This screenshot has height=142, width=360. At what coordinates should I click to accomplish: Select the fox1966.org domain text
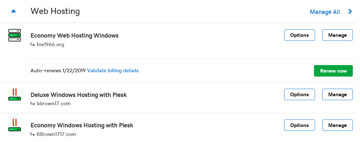pyautogui.click(x=50, y=44)
